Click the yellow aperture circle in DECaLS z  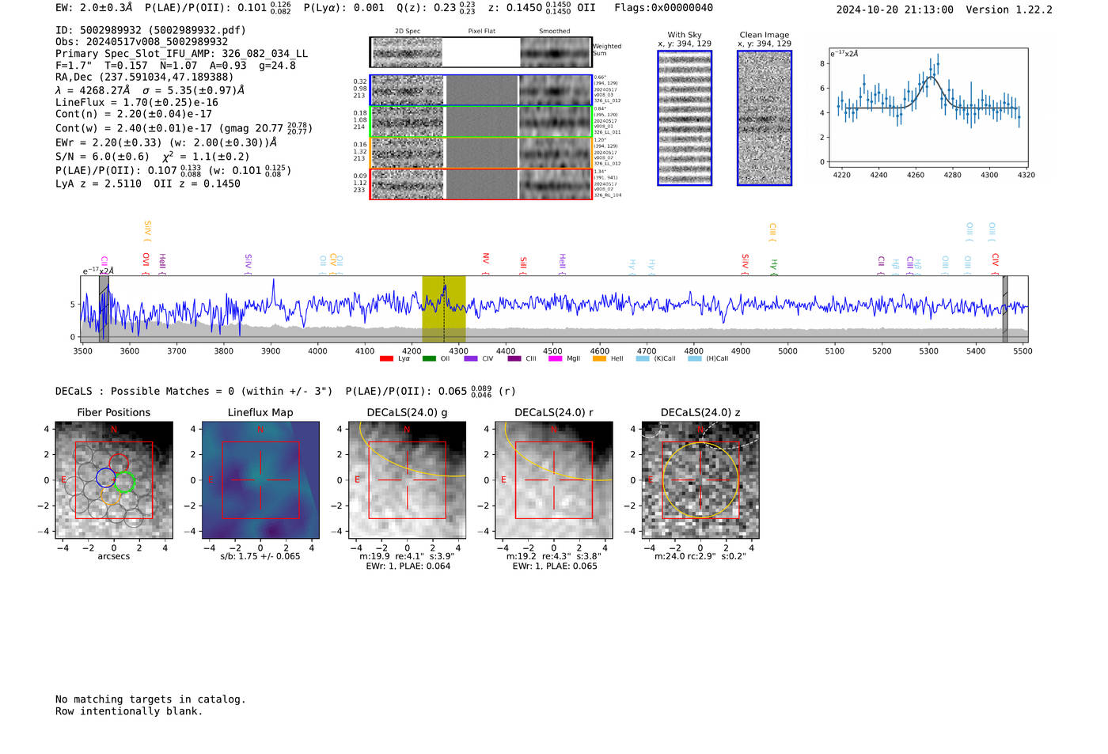(x=700, y=480)
